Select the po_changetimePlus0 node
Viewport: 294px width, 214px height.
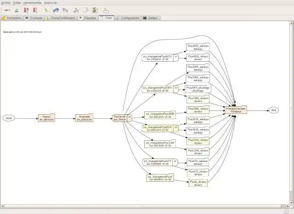(x=160, y=178)
